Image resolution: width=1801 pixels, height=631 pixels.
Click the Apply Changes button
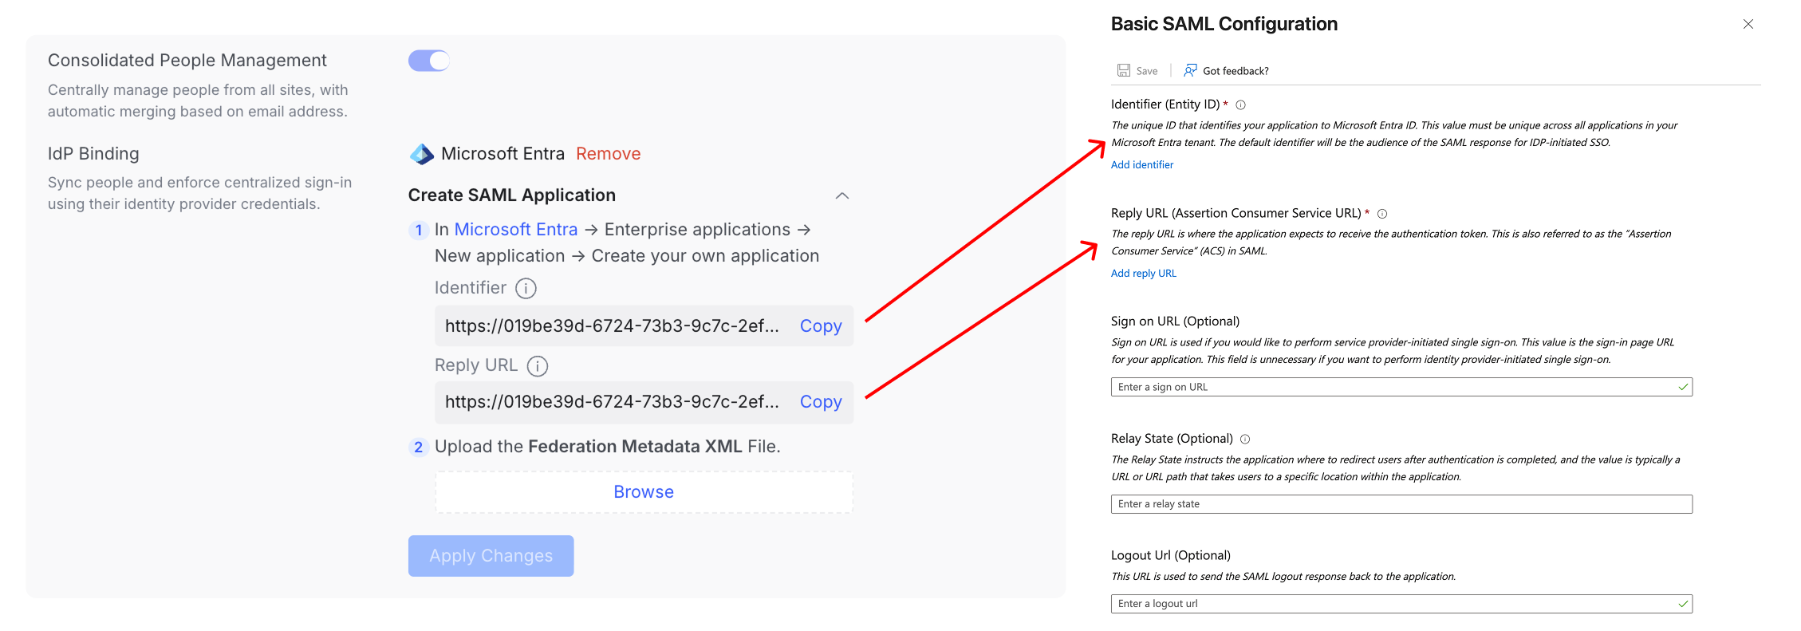coord(491,556)
